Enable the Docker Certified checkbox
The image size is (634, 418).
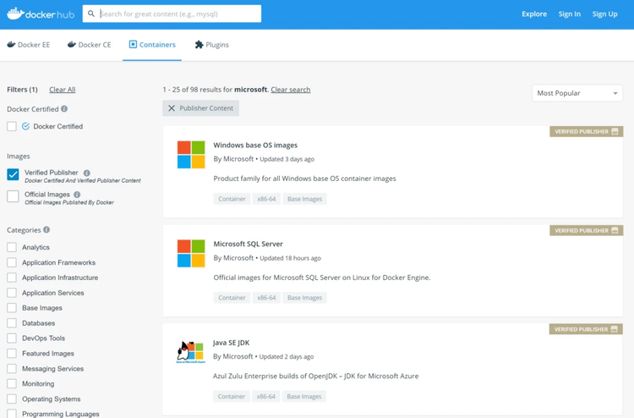point(12,126)
